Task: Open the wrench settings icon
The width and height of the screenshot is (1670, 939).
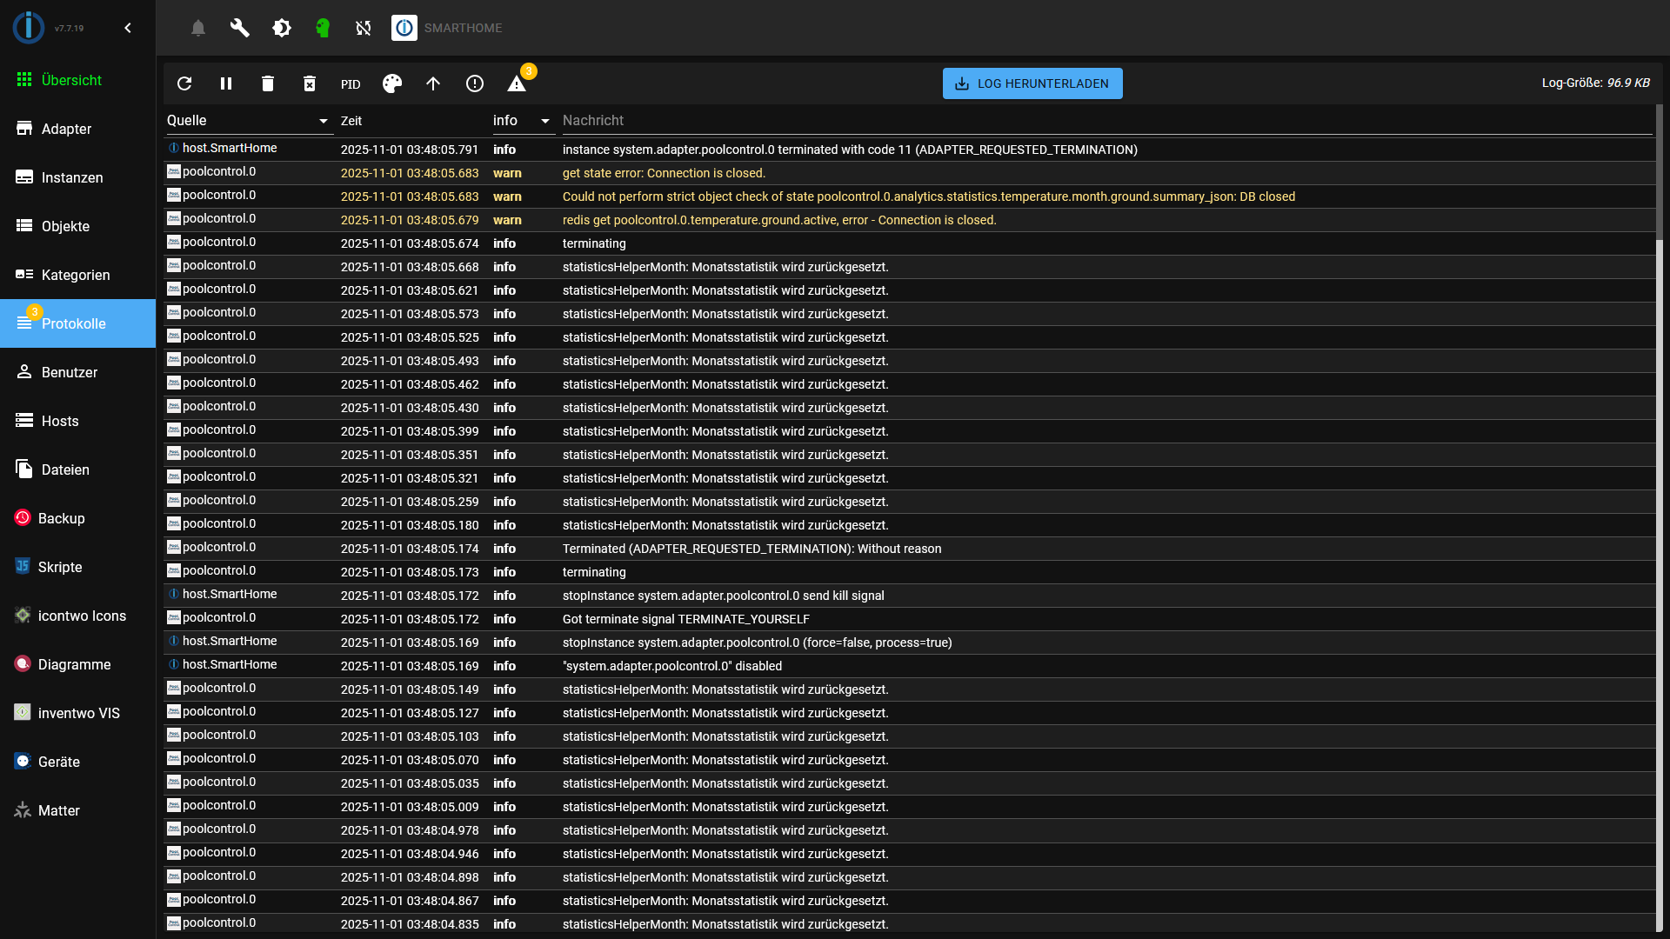Action: click(x=239, y=28)
